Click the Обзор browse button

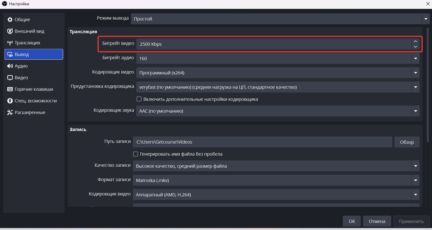[x=407, y=142]
